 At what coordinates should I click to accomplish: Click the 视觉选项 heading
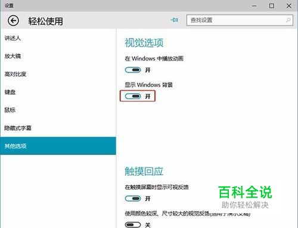point(144,43)
